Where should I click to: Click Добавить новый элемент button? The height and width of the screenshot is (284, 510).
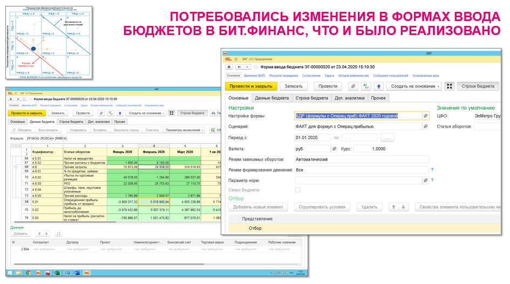pyautogui.click(x=258, y=207)
